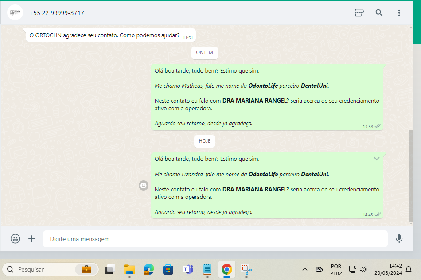Open network status tray icon
The image size is (421, 280).
pyautogui.click(x=352, y=269)
